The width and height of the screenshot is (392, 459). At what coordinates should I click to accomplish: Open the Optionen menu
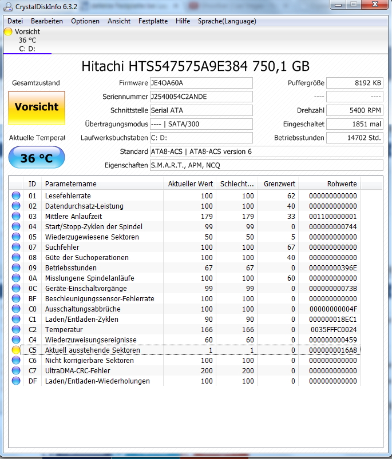click(85, 21)
